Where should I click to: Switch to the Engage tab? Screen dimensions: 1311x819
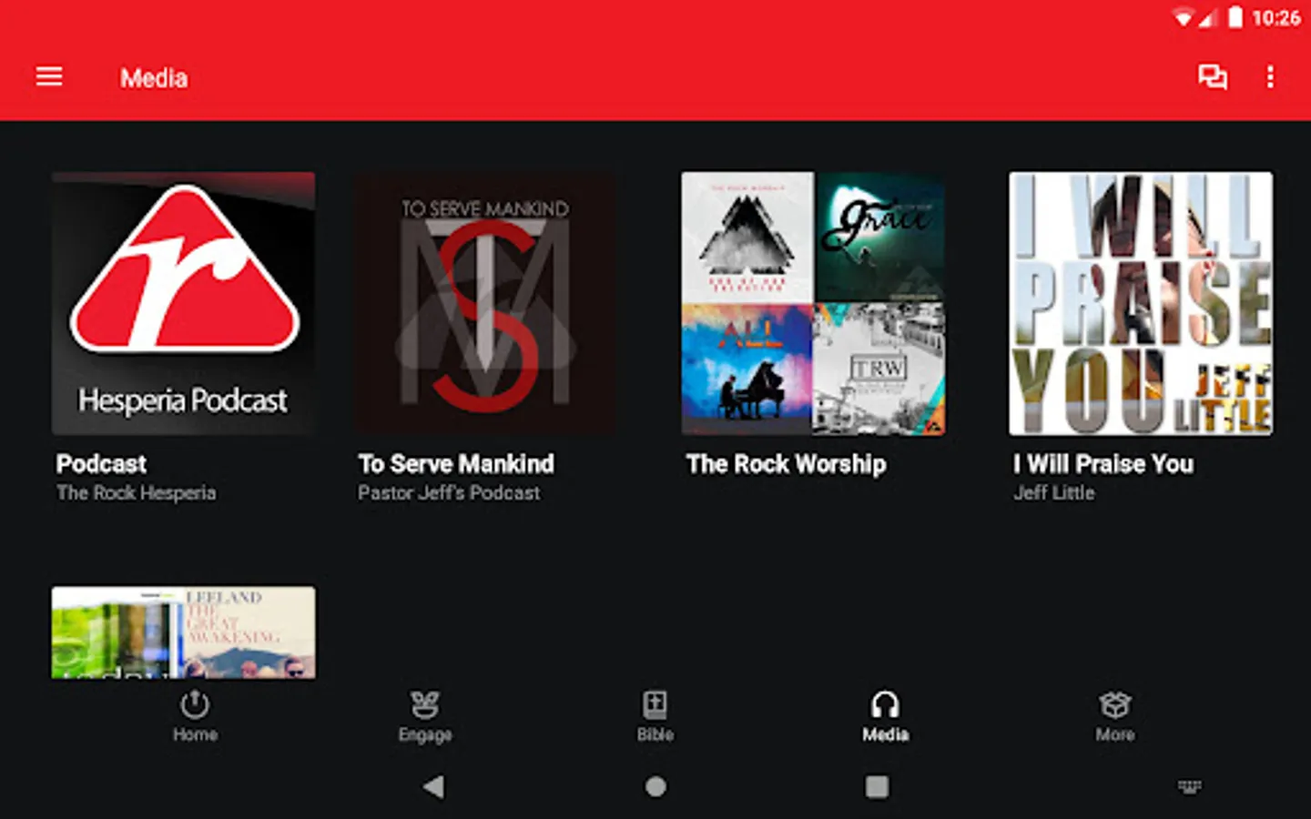tap(425, 717)
